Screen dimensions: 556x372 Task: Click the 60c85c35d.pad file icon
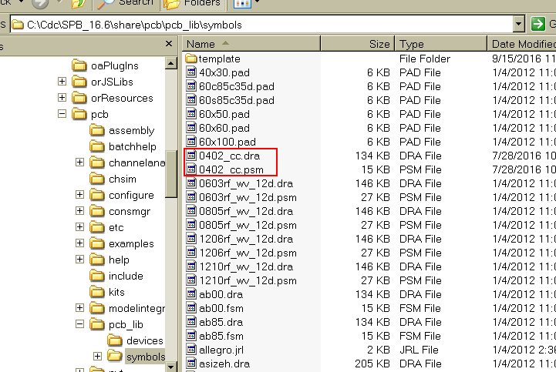pyautogui.click(x=191, y=86)
